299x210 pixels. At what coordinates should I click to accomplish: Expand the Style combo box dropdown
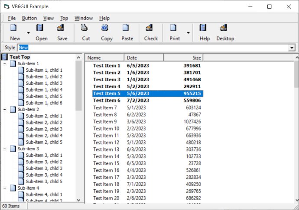292,48
